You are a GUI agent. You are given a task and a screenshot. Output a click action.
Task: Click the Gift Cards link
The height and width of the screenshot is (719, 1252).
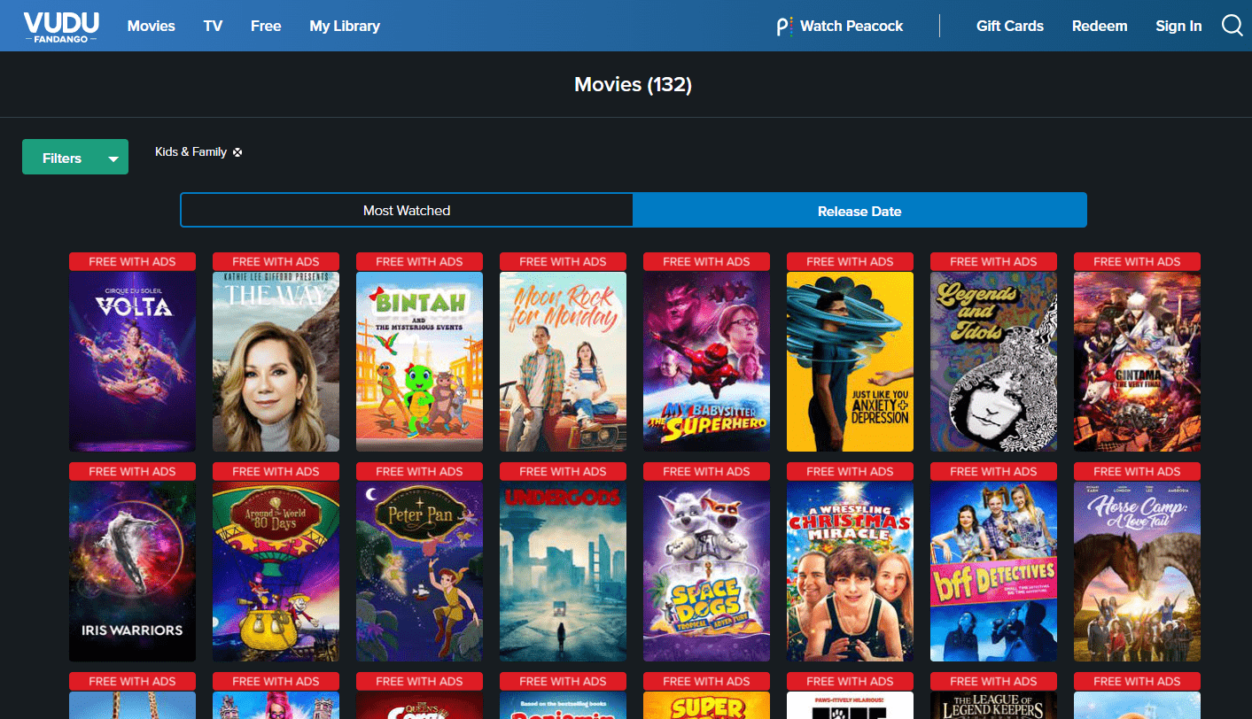coord(1009,26)
